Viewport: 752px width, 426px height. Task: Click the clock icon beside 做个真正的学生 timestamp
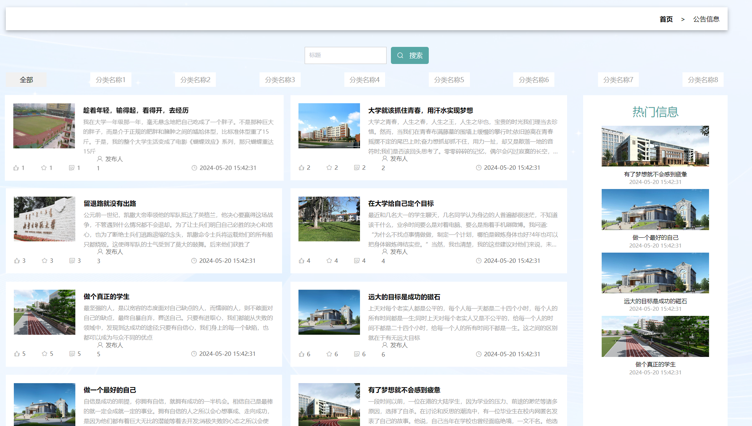click(x=194, y=354)
